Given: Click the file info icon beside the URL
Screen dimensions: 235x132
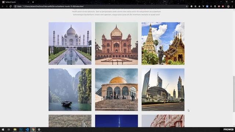Looking at the screenshot, I should tap(15, 7).
